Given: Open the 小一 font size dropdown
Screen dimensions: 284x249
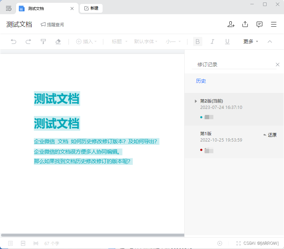Looking at the screenshot, I should pyautogui.click(x=173, y=41).
